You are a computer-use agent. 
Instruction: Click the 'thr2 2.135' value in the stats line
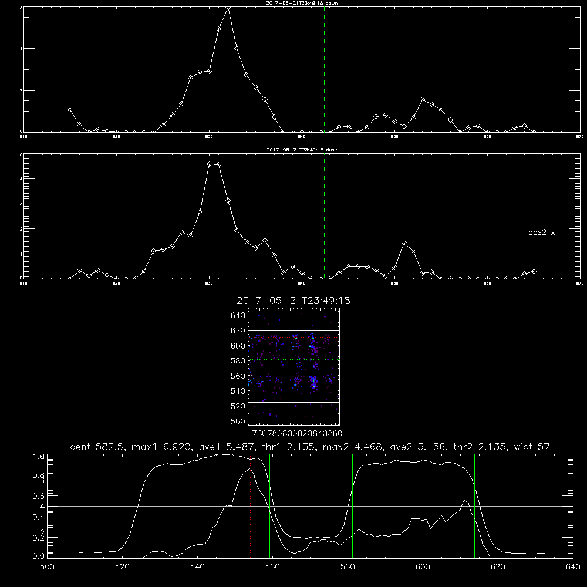coord(480,447)
